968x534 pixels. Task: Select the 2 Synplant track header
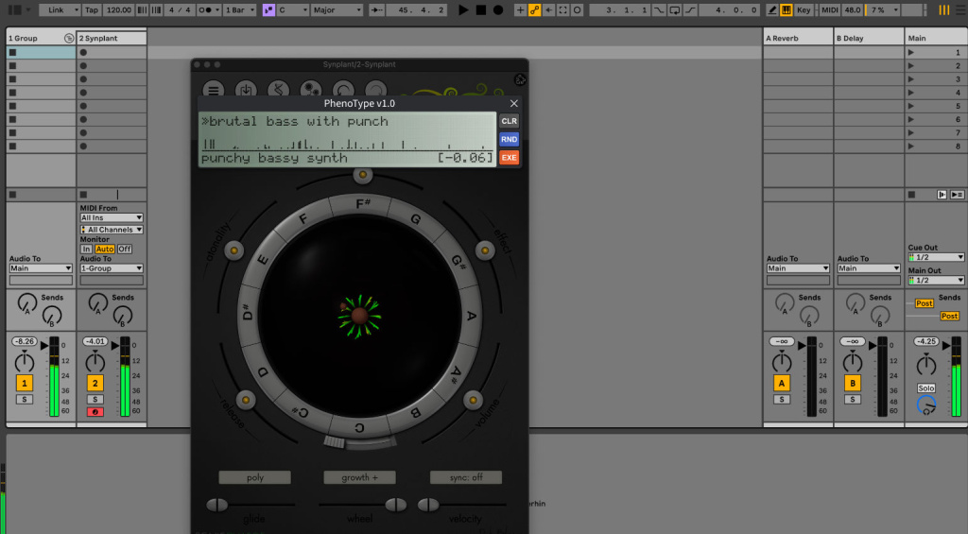point(112,38)
